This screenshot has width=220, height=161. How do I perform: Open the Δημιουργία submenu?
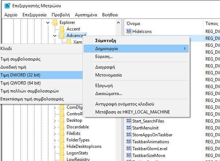[136, 49]
